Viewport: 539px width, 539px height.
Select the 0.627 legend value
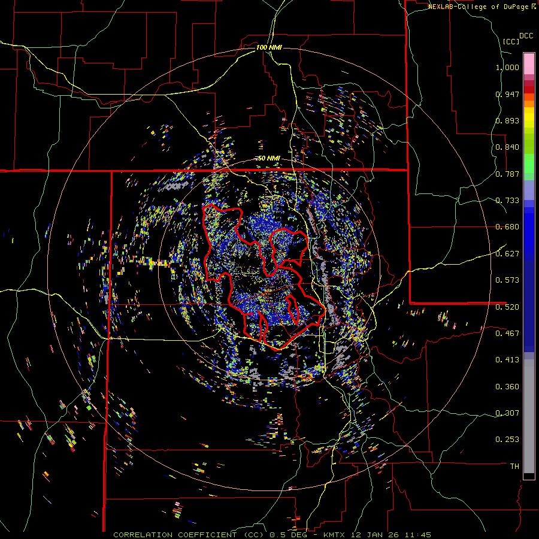(x=507, y=254)
